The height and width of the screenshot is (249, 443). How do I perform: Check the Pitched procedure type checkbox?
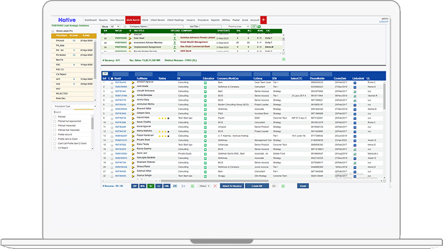tap(55, 117)
